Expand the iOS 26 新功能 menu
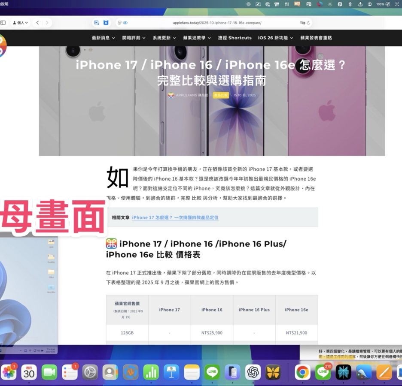 pos(275,38)
